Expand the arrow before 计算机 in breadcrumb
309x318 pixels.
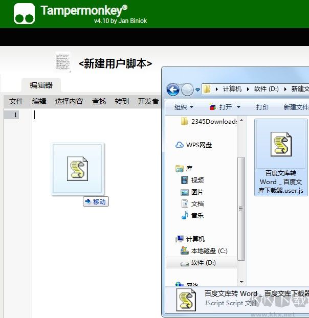(217, 89)
